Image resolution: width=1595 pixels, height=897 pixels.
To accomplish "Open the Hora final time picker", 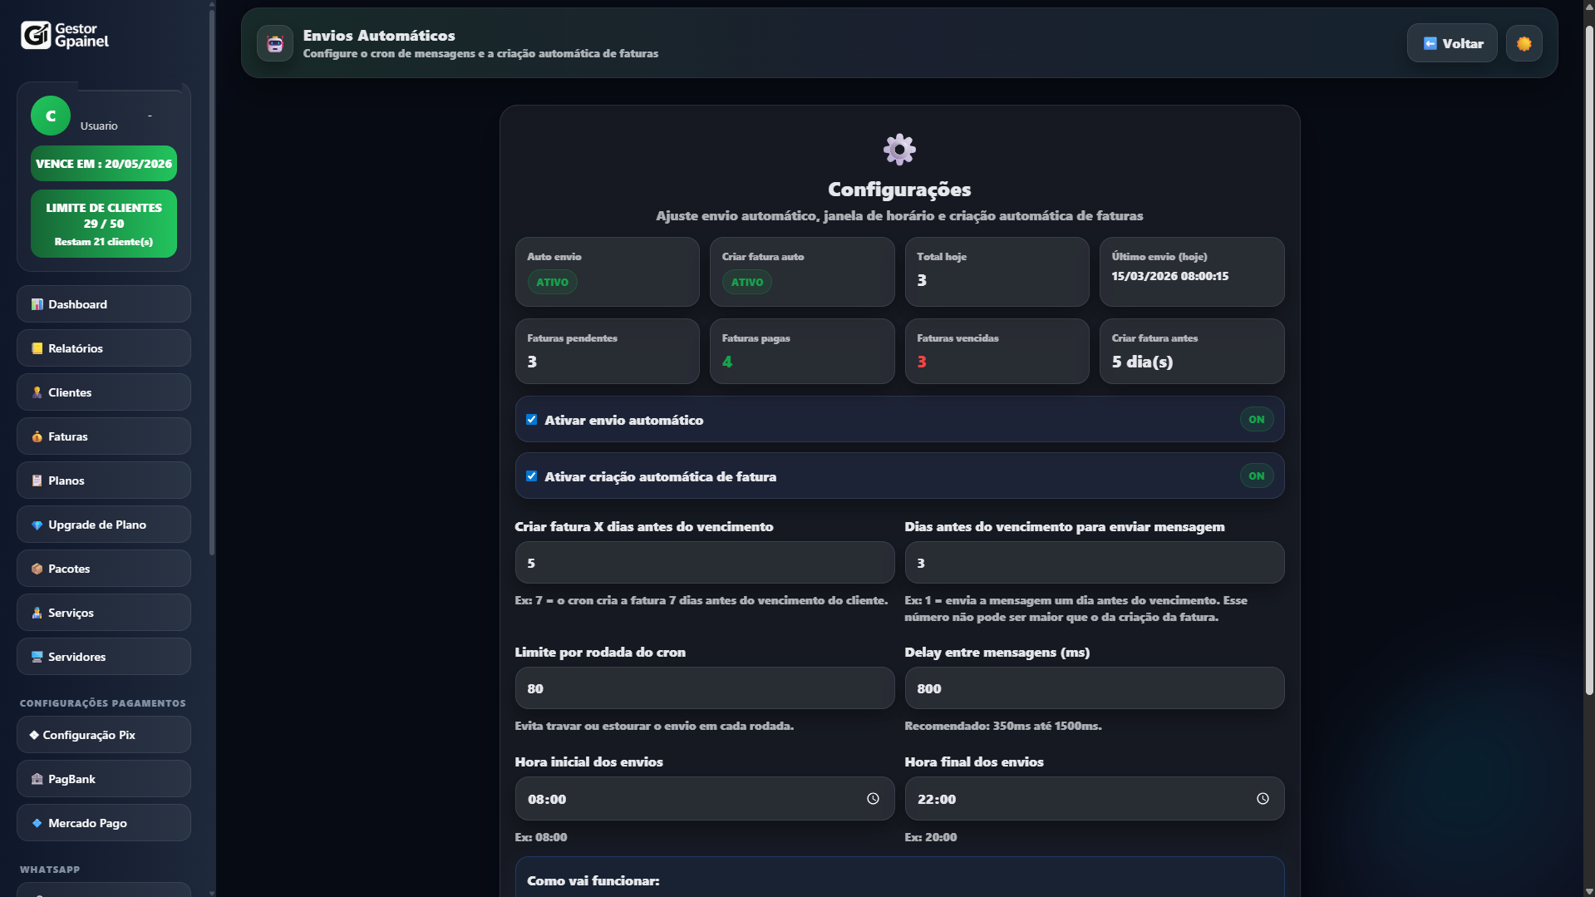I will pos(1263,798).
